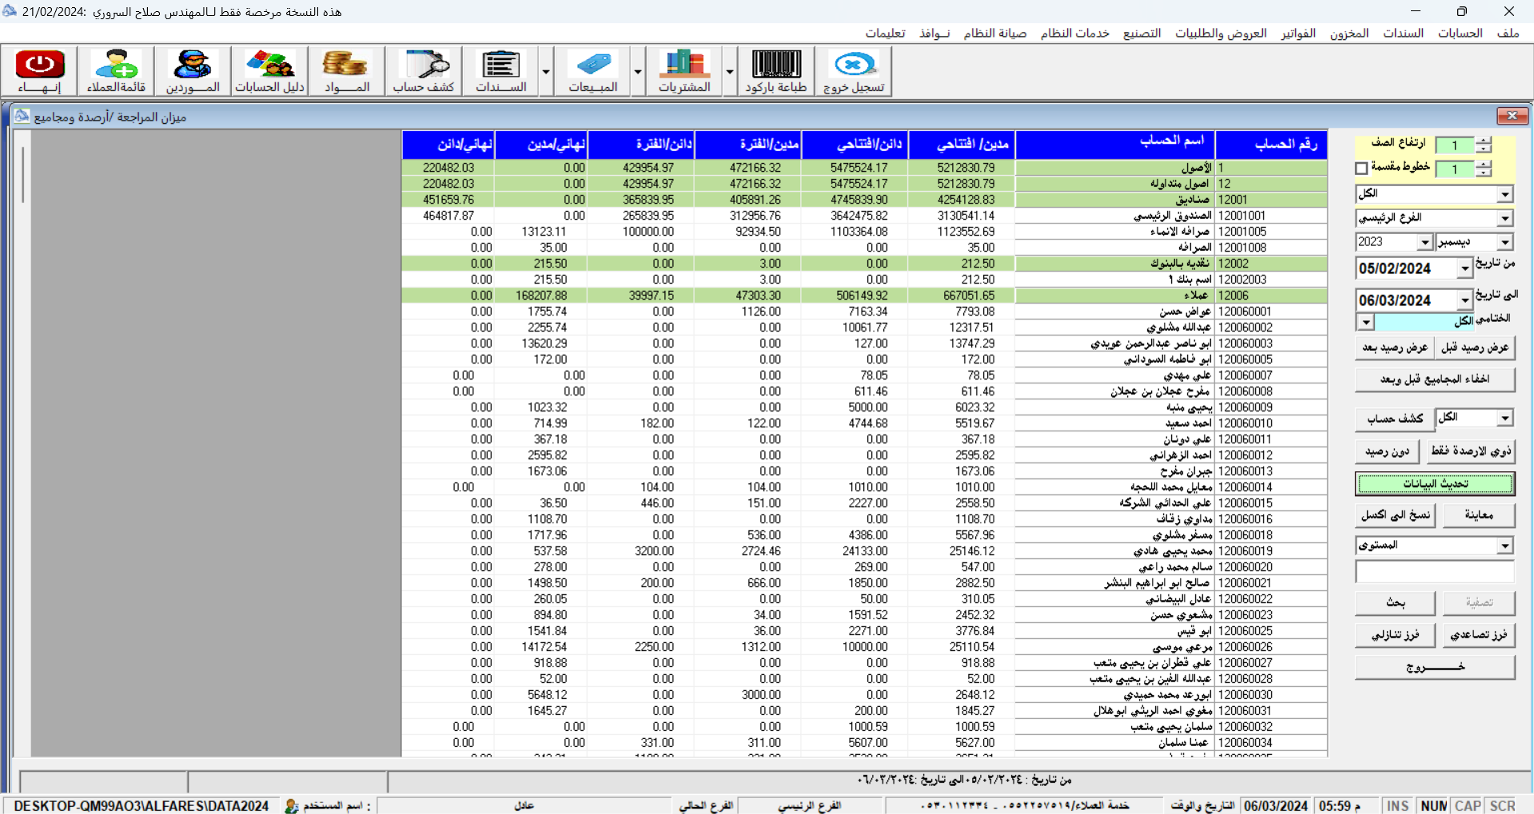1534x814 pixels.
Task: Click the search text field above بحث
Action: (x=1435, y=572)
